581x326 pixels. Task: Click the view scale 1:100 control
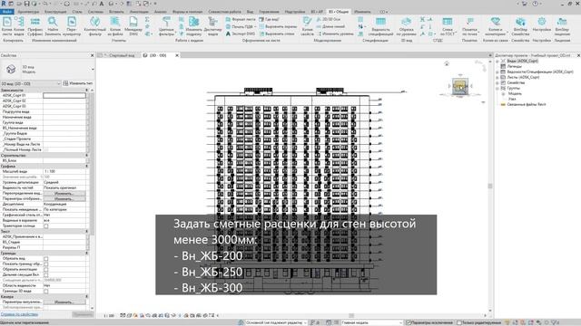[x=109, y=316]
